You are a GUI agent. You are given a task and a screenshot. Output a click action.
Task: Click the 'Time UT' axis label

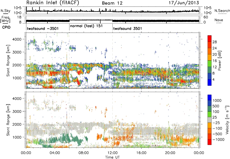112,157
